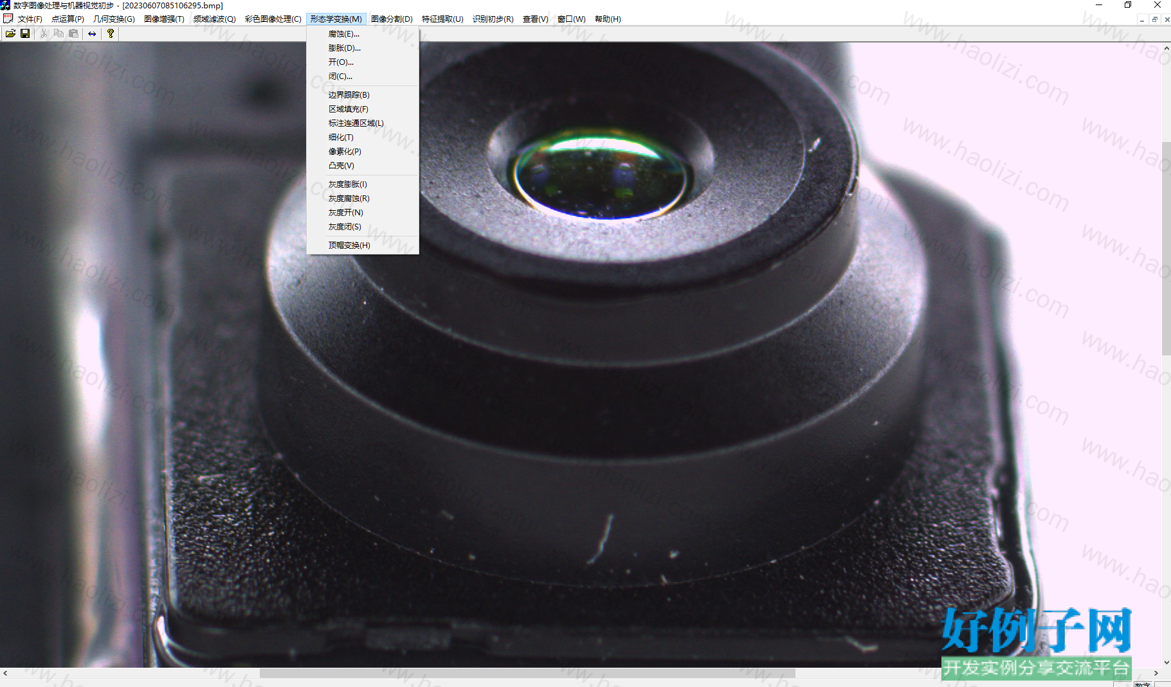
Task: Open the 几何变换(G) menu
Action: point(114,19)
